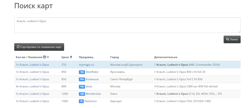Open seller Packsoon's profile link

(90, 101)
